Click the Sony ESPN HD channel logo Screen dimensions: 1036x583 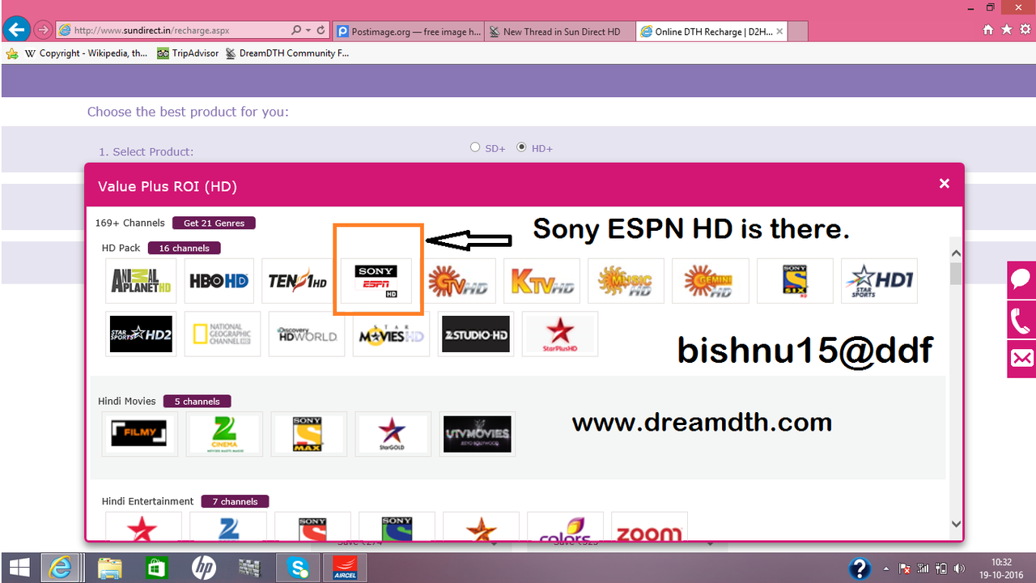point(376,281)
